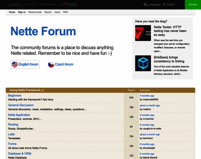Open last post 2 months ago
Screen dimensions: 201x159
(x=147, y=115)
